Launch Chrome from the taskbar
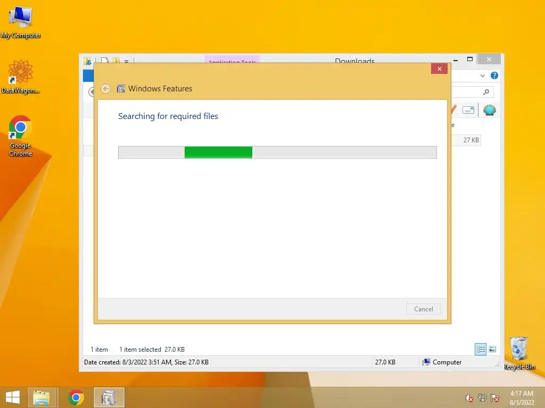This screenshot has width=545, height=408. tap(76, 397)
